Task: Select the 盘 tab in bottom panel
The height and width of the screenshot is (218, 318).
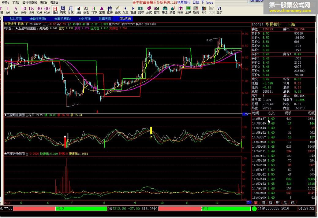Action: click(x=285, y=203)
